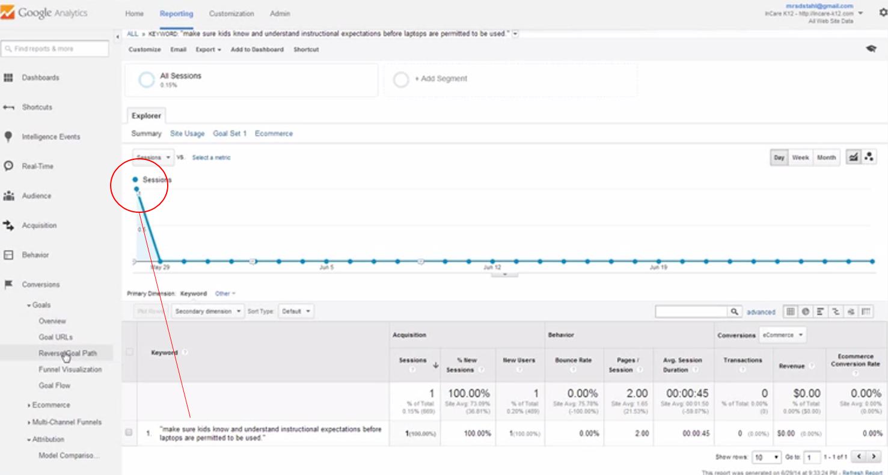The image size is (888, 475).
Task: Click the table search magnifier button
Action: pos(735,311)
